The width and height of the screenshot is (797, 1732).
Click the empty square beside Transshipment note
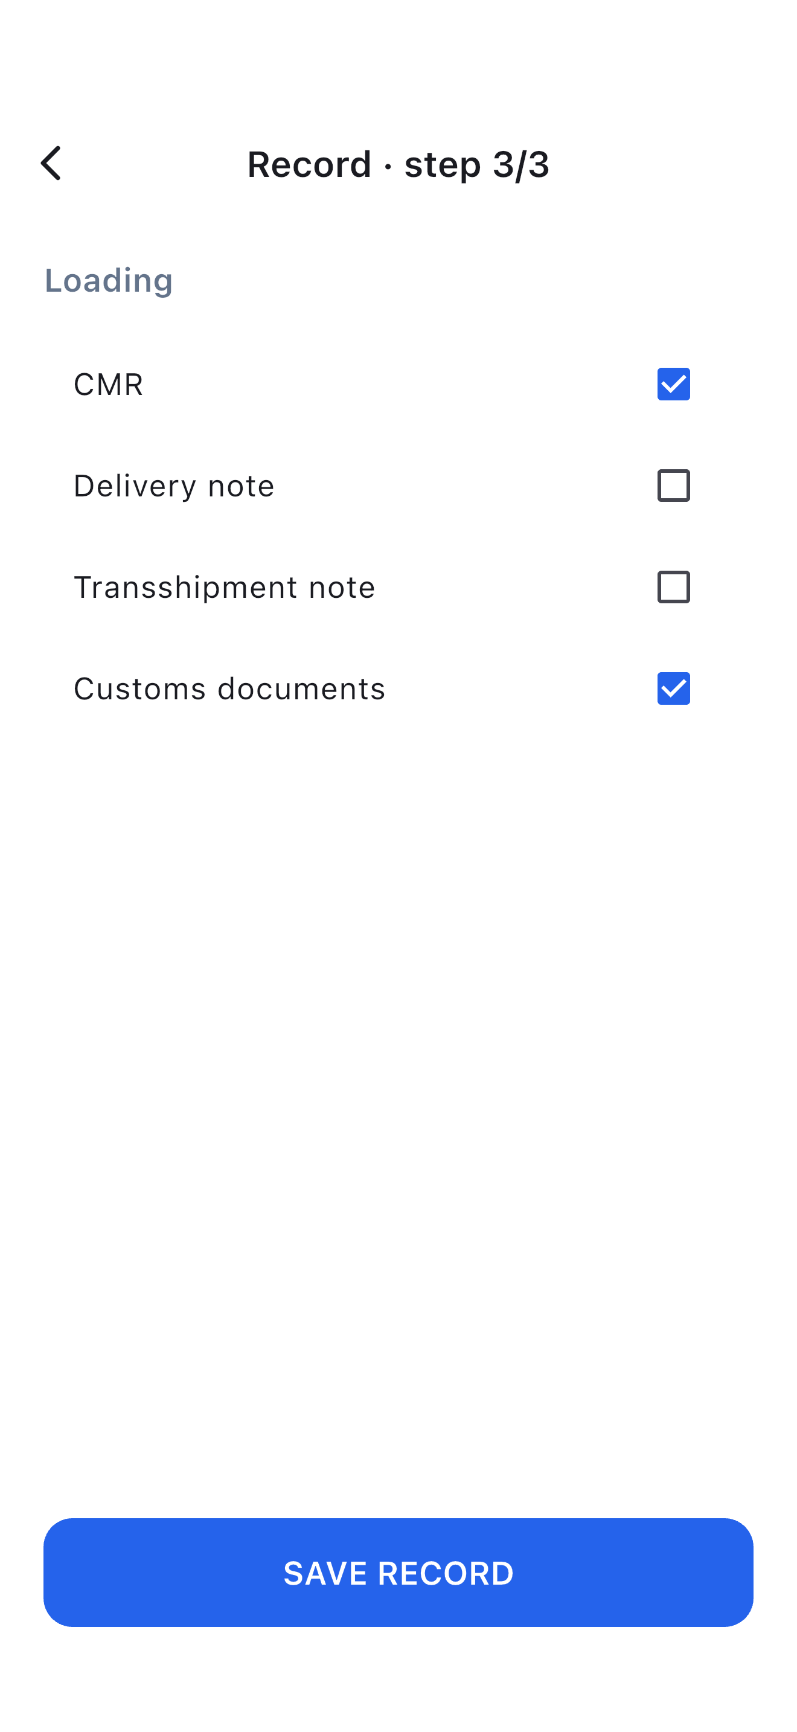coord(673,587)
